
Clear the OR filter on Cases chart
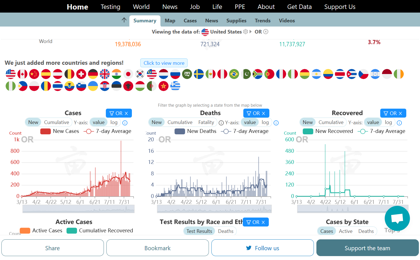(x=126, y=113)
